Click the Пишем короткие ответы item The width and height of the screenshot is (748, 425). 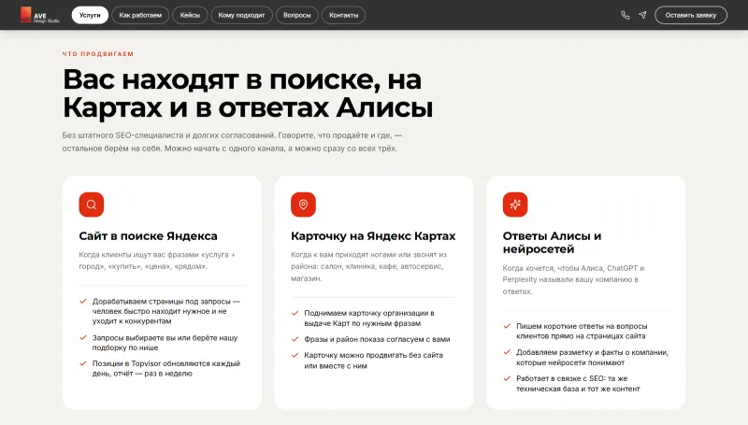[x=582, y=332]
